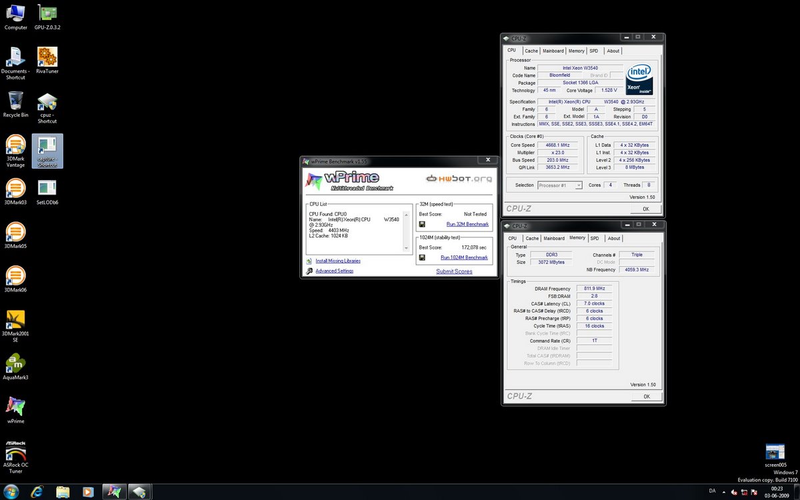Open the About tab in the CPU-Z processor window
Screen dimensions: 800x500
[x=613, y=51]
